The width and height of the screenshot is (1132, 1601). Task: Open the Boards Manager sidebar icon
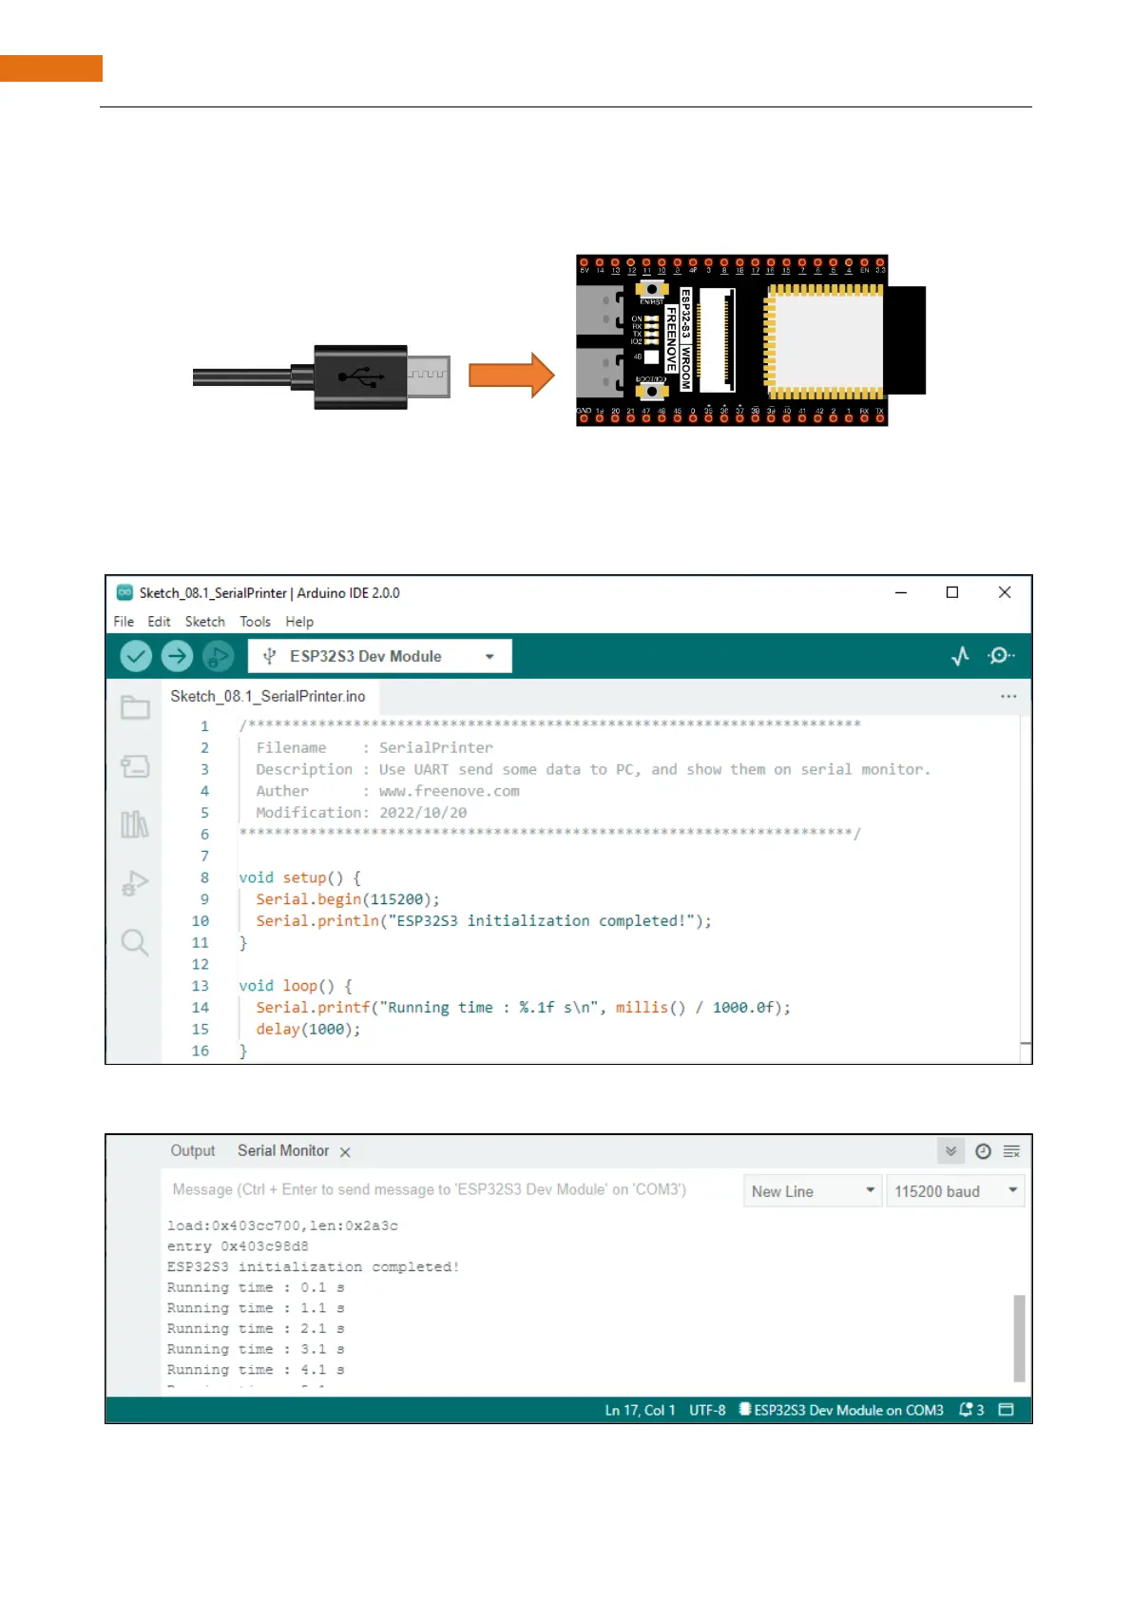point(135,766)
